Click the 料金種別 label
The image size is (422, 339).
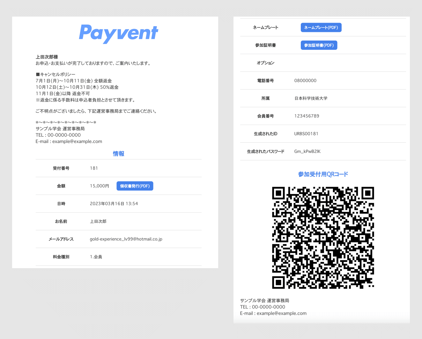click(x=61, y=257)
